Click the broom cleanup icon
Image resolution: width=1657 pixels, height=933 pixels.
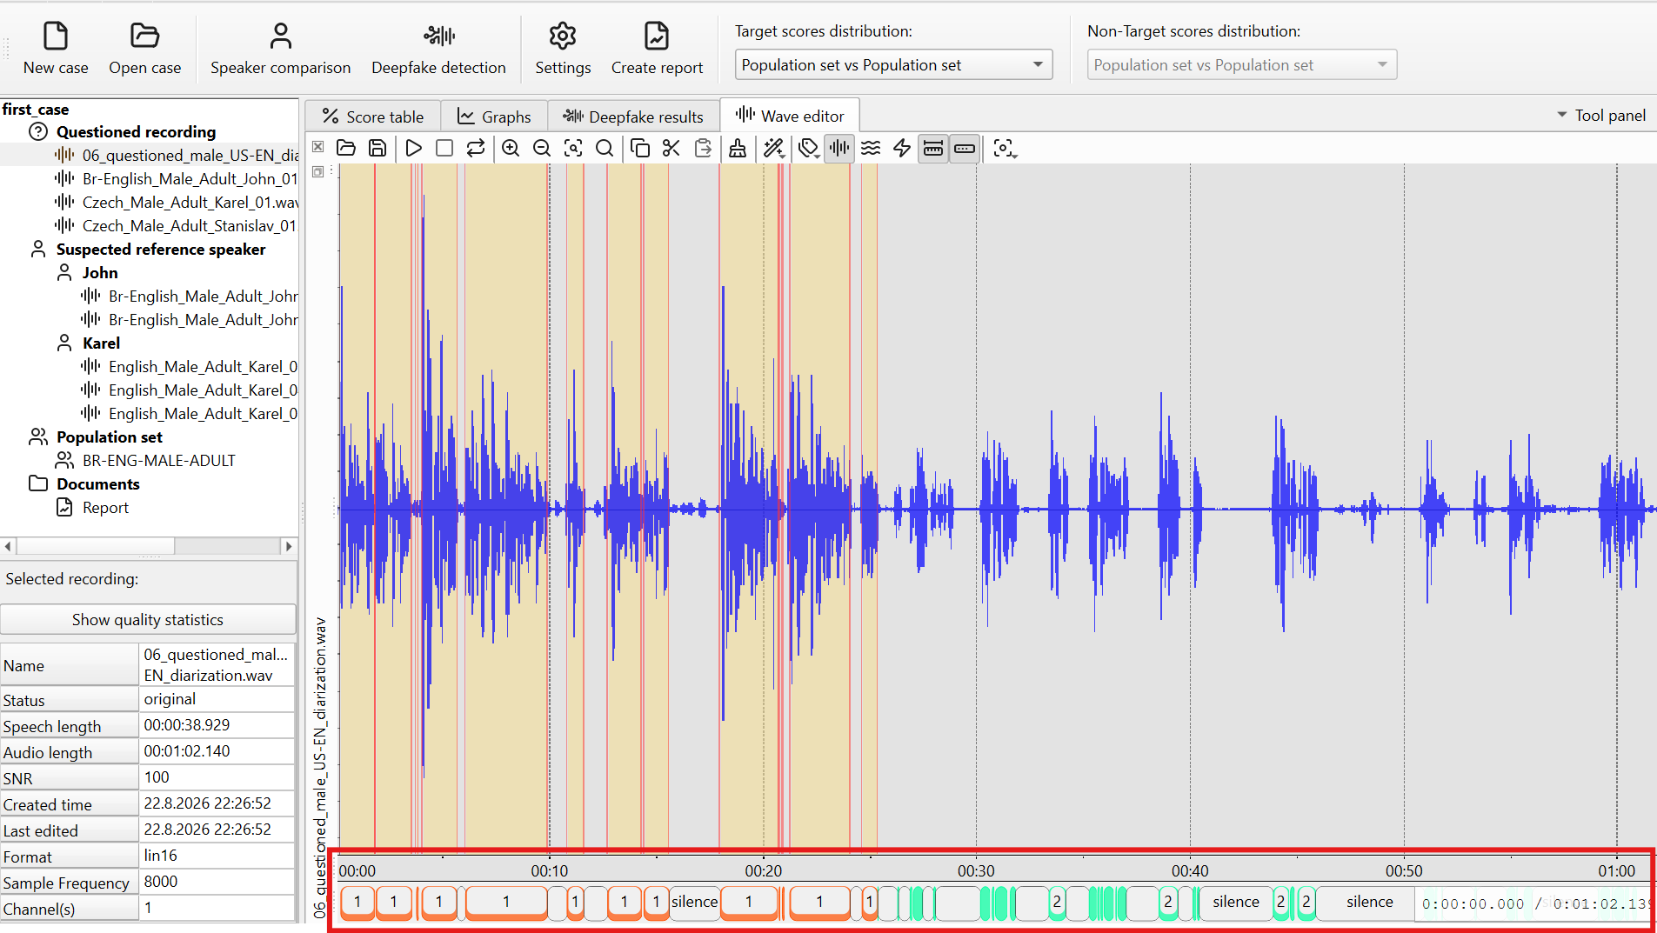pyautogui.click(x=738, y=148)
